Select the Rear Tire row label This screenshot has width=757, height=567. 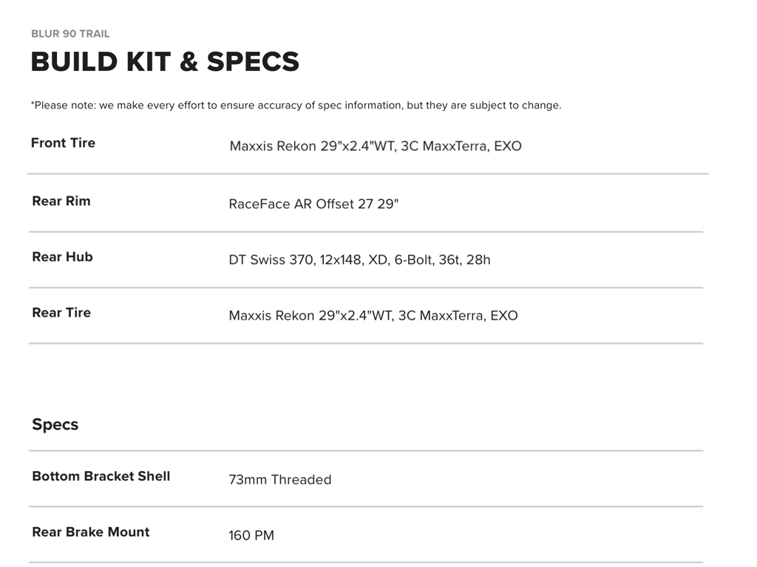click(x=61, y=313)
